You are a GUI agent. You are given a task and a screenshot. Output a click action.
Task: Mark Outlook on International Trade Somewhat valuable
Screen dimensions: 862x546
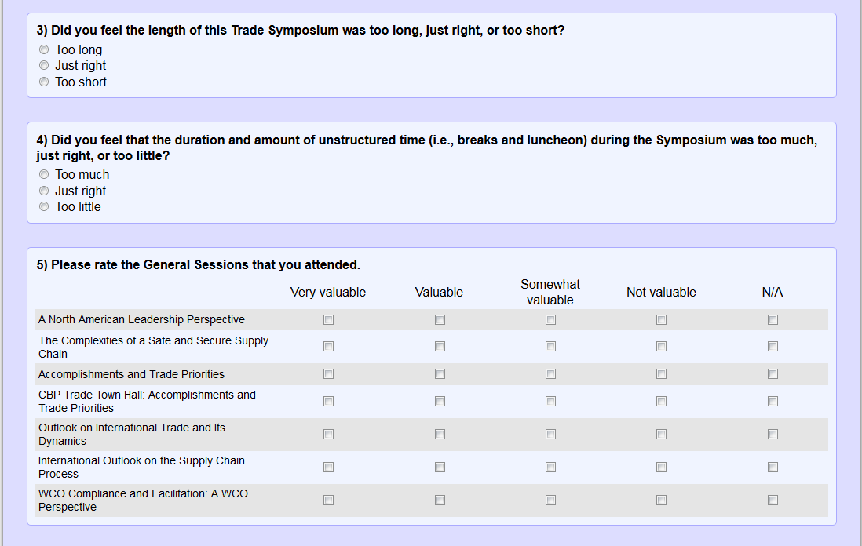click(x=550, y=435)
